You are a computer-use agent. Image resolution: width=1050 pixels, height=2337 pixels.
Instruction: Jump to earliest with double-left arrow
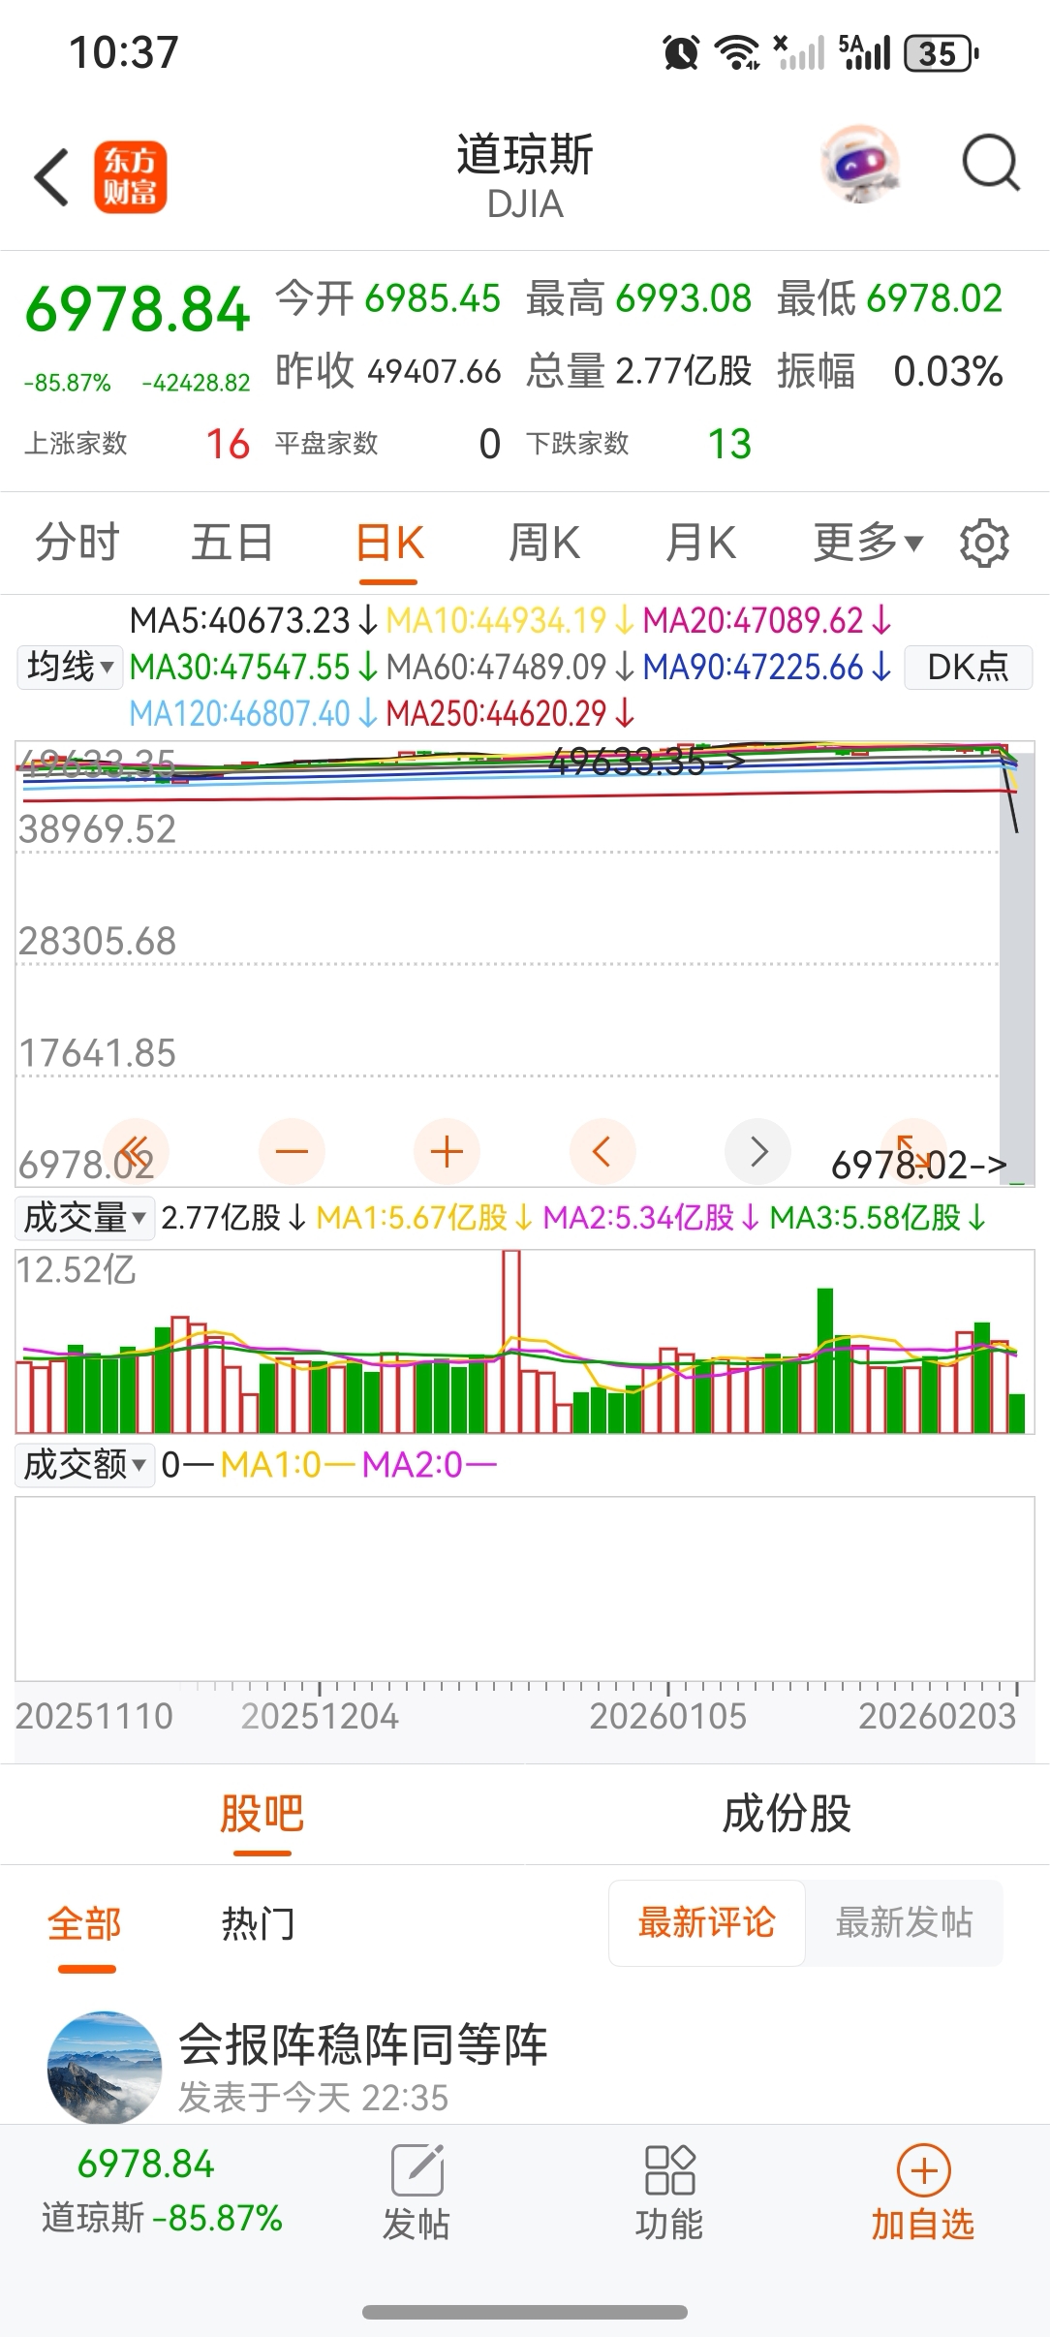136,1152
